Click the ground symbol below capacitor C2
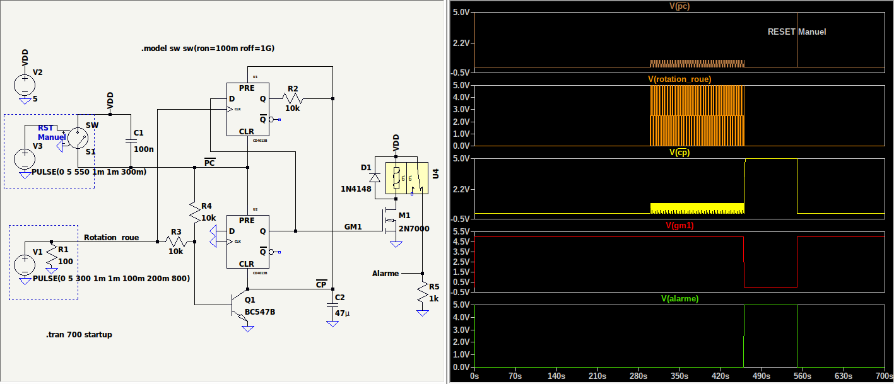The height and width of the screenshot is (384, 894). pyautogui.click(x=332, y=324)
